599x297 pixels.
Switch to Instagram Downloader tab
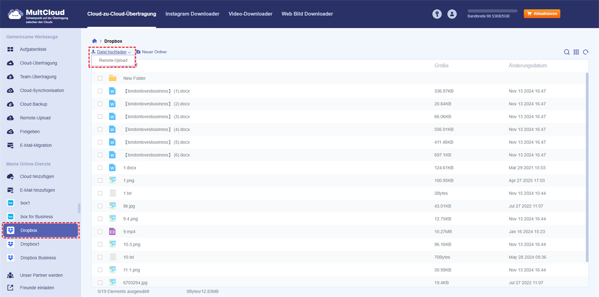point(192,14)
